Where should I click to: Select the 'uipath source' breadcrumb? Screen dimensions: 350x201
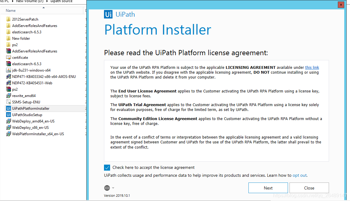(61, 1)
